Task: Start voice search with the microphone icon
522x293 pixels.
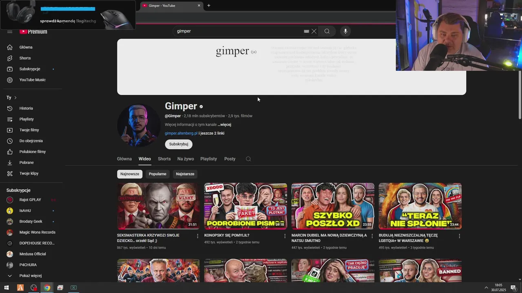Action: [345, 31]
